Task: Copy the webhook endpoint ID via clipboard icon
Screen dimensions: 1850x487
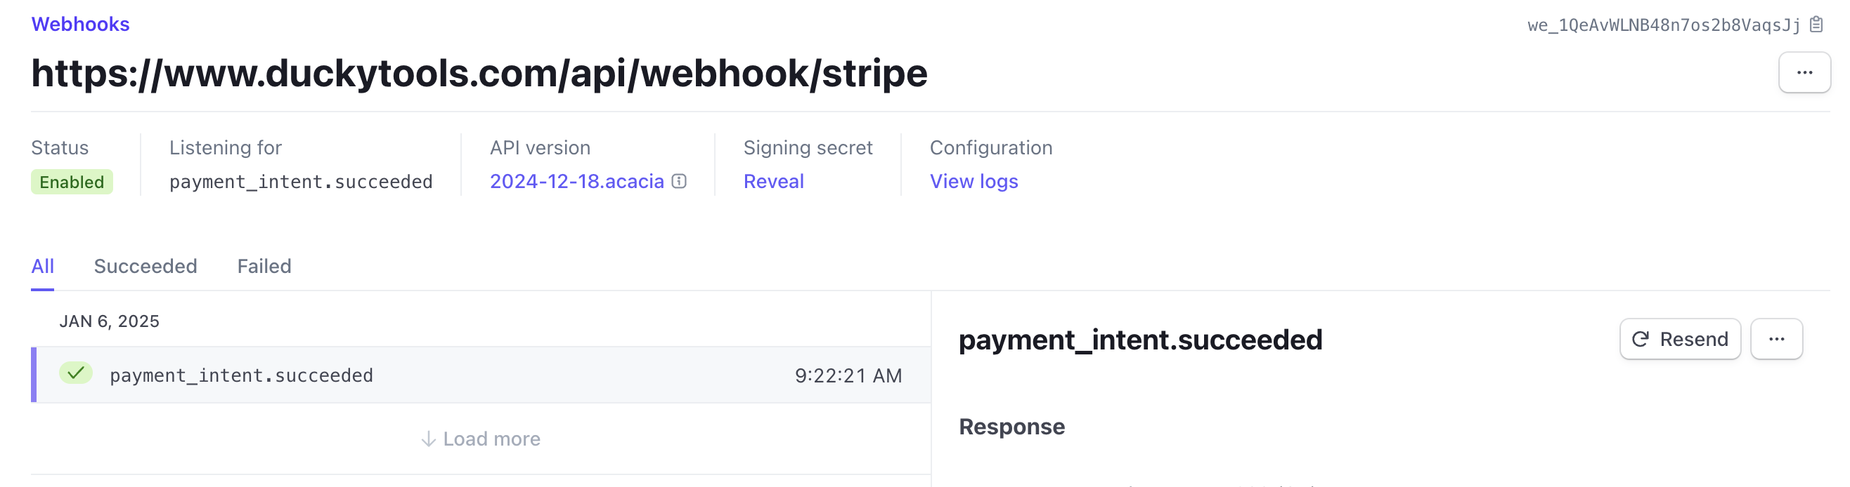Action: point(1816,25)
